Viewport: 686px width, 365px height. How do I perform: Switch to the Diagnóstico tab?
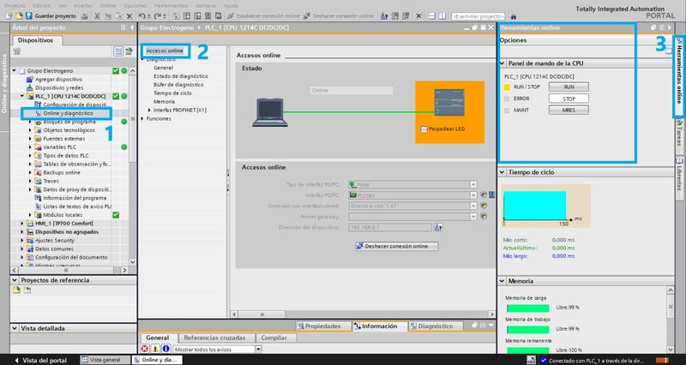point(436,326)
